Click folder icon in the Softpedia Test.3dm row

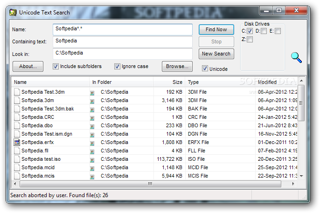92,93
